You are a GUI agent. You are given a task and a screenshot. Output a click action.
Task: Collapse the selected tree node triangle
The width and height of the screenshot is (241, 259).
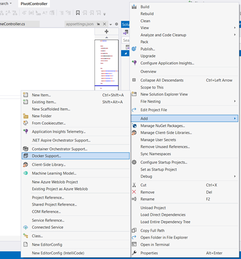(x=125, y=53)
